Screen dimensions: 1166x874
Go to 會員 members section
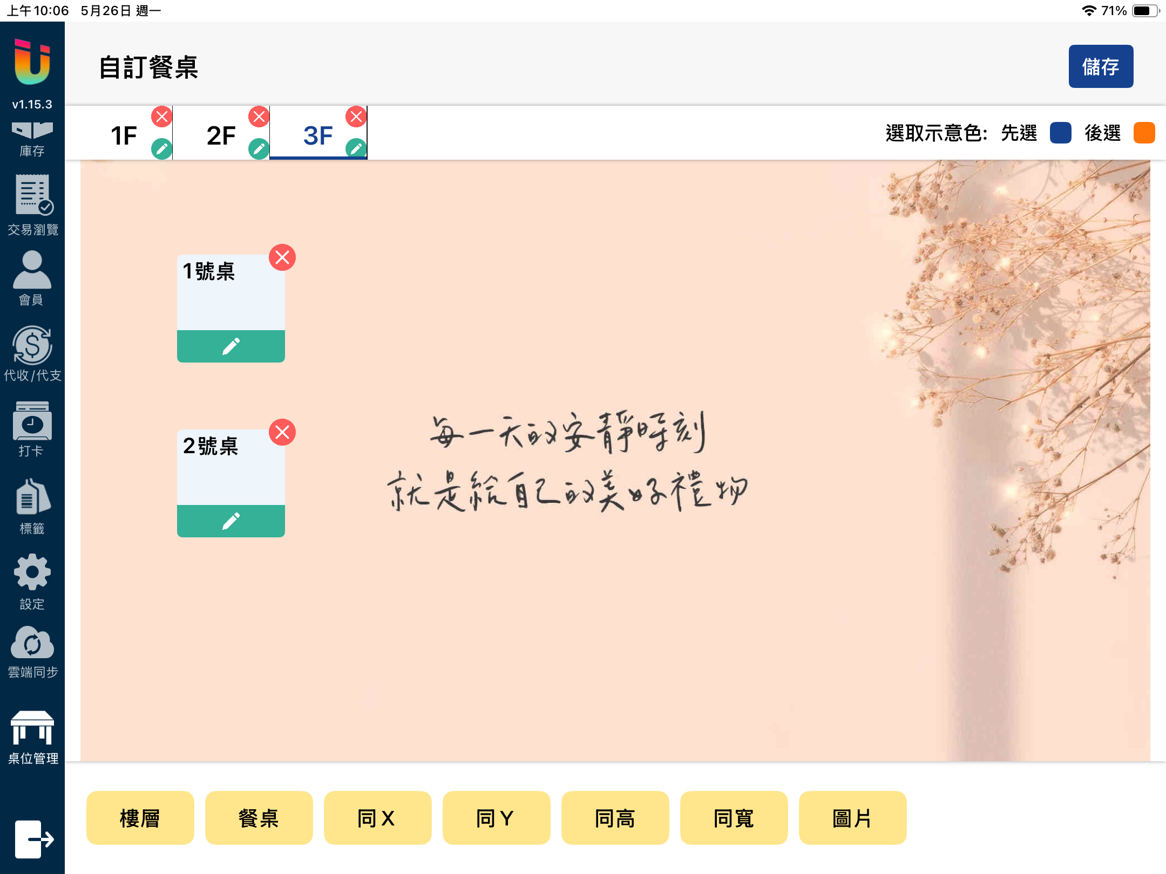tap(32, 278)
